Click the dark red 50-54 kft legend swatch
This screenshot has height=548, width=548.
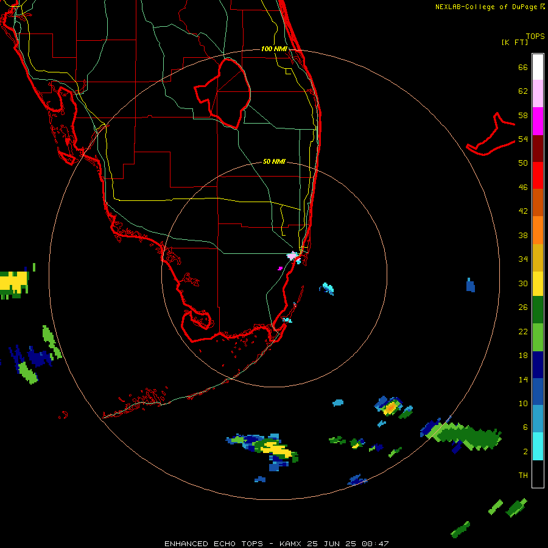click(x=538, y=148)
